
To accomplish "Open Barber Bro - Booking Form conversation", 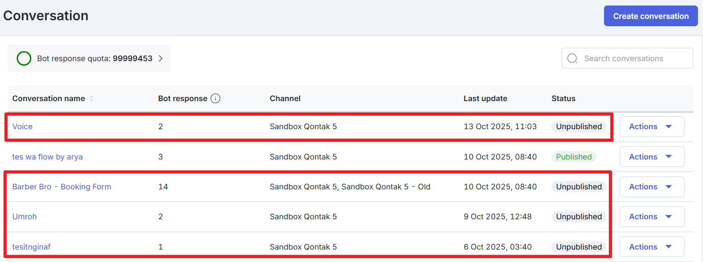I will [x=62, y=187].
